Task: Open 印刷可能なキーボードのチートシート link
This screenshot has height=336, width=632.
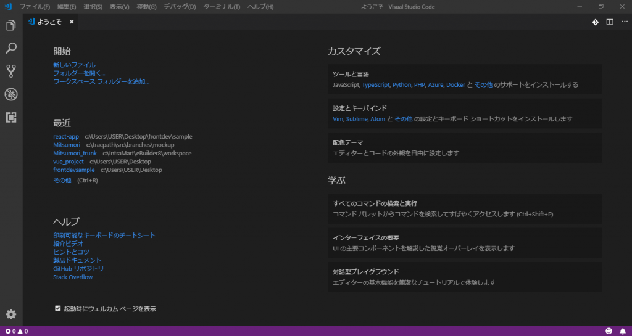Action: point(104,235)
